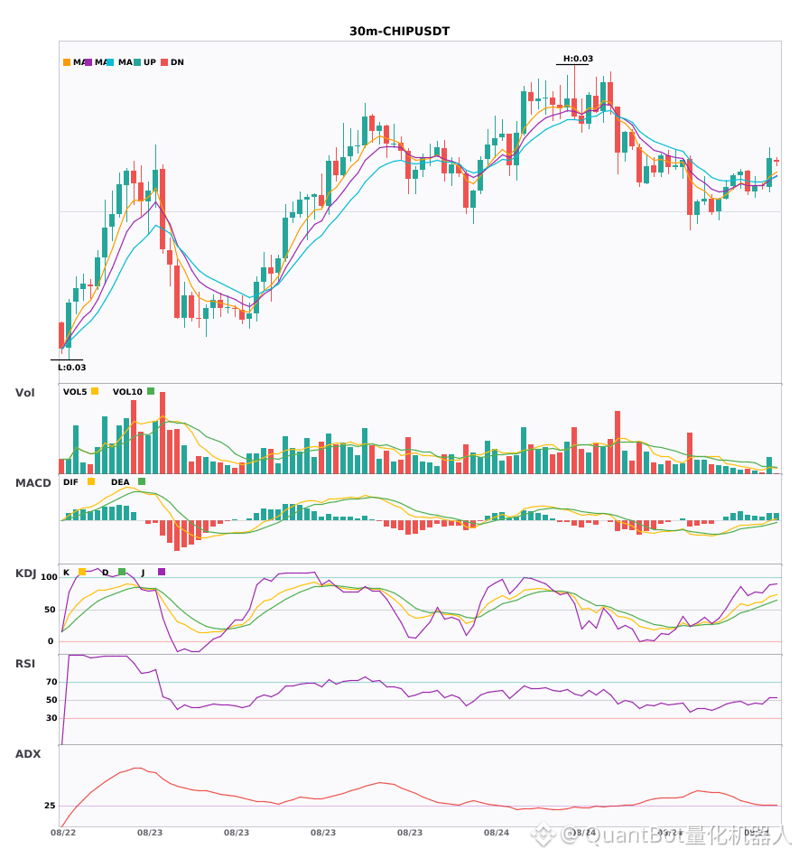Click the 08/22 date axis label
Image resolution: width=799 pixels, height=858 pixels.
(x=63, y=833)
